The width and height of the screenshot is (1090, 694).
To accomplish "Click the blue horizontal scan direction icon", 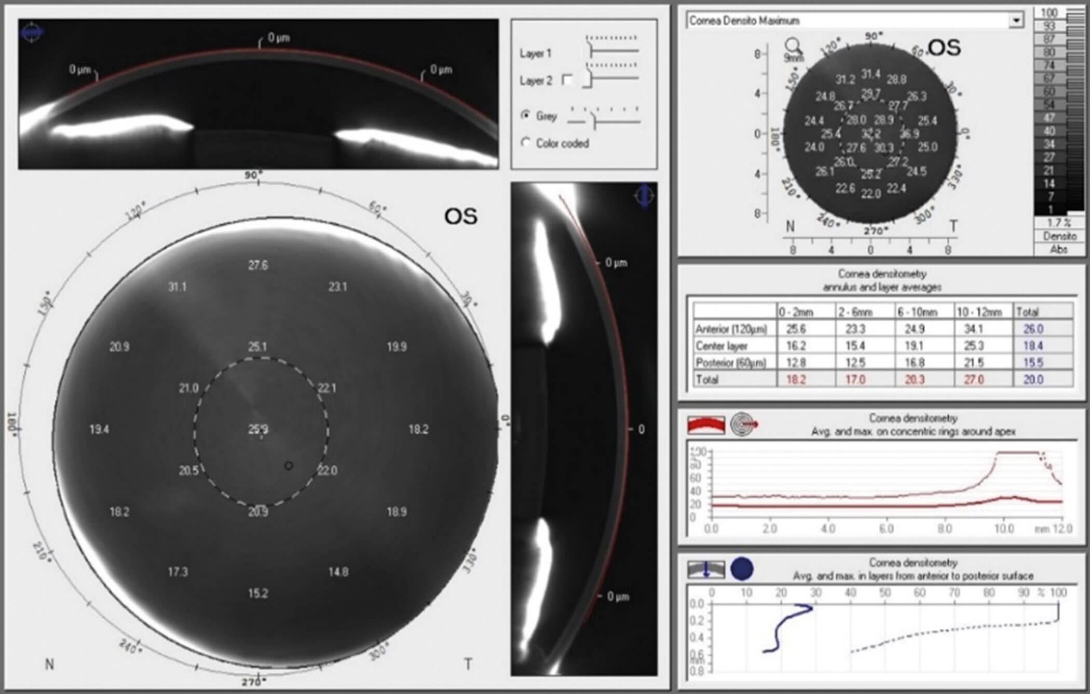I will (32, 33).
